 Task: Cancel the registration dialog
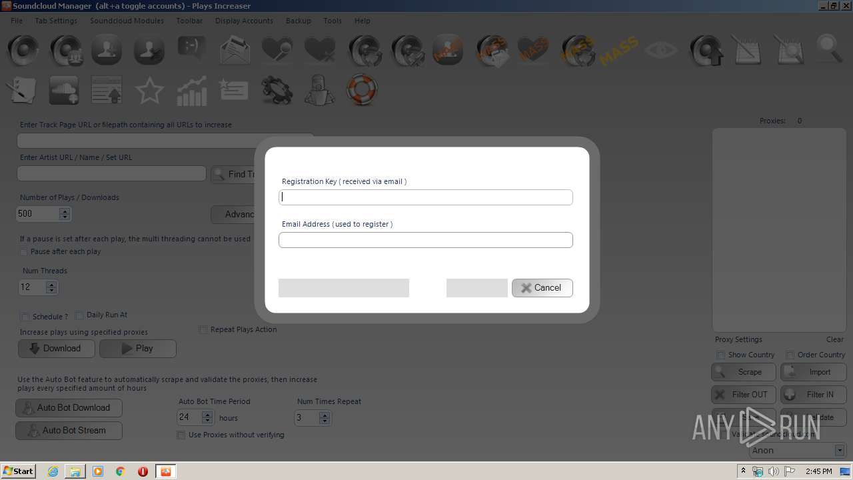[542, 288]
